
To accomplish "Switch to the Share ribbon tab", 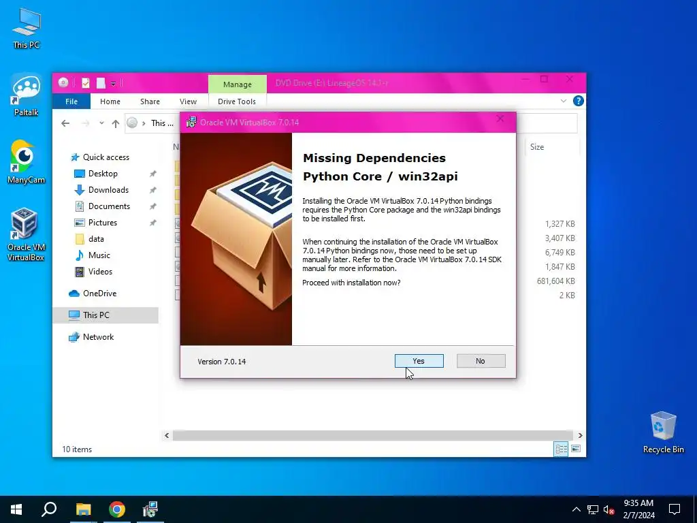I will [150, 101].
